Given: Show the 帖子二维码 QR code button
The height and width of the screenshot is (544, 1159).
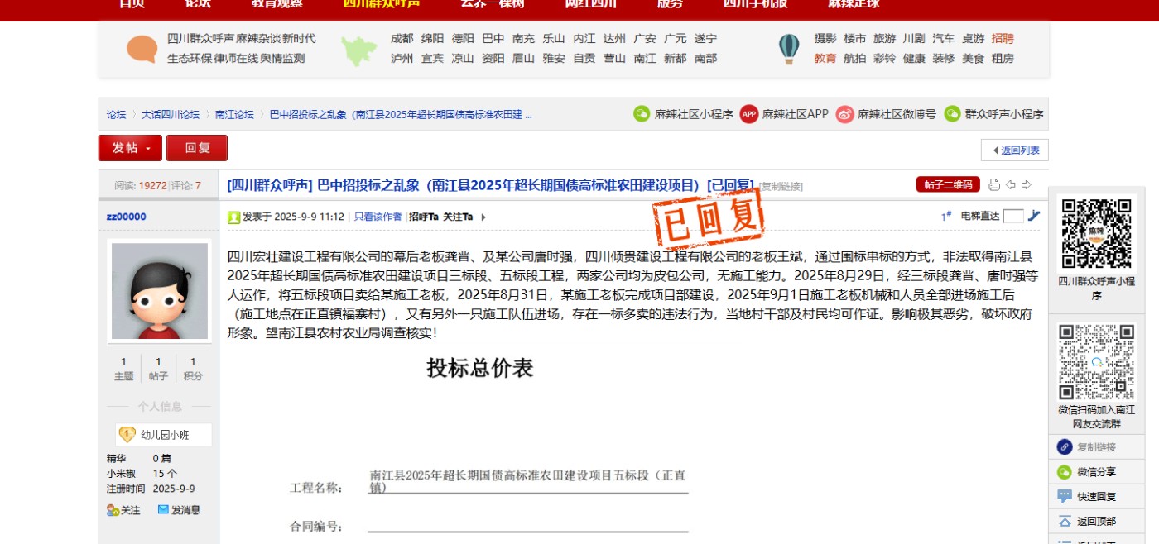Looking at the screenshot, I should [x=948, y=185].
